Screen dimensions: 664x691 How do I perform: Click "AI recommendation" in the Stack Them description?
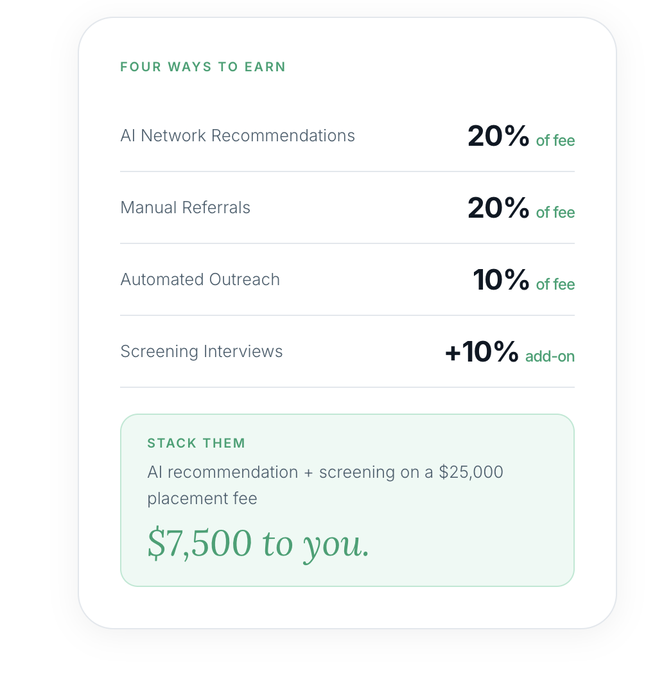pyautogui.click(x=222, y=473)
